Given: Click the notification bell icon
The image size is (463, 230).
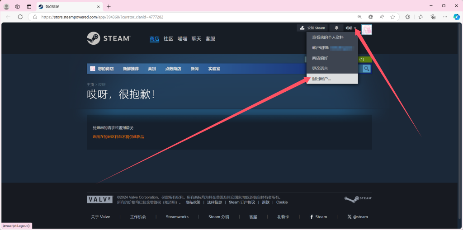Looking at the screenshot, I should point(336,28).
